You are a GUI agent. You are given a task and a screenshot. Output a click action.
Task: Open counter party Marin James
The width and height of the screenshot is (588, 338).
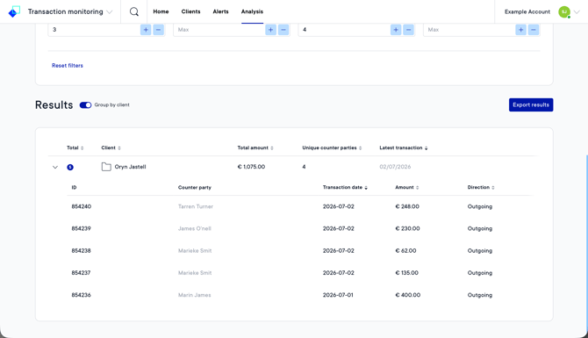(194, 295)
